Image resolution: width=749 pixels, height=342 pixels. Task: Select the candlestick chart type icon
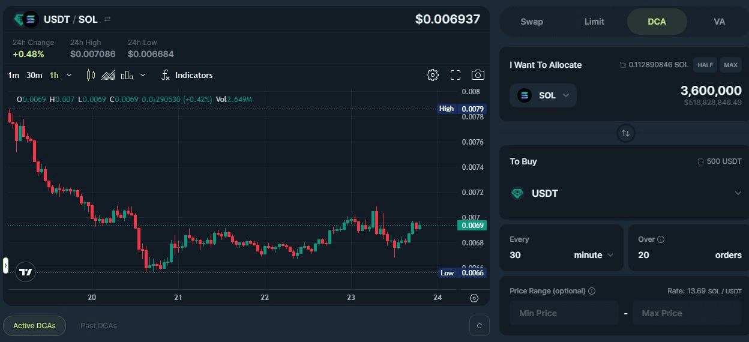(x=91, y=75)
